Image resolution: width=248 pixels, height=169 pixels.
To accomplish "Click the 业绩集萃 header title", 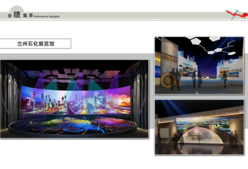I will pos(20,15).
